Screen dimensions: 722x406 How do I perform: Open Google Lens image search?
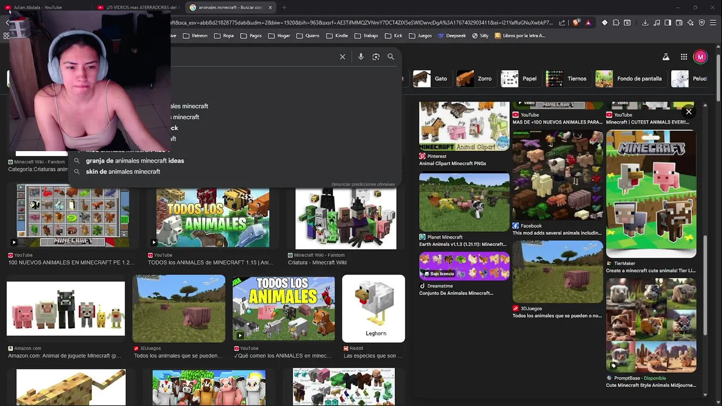pos(376,57)
